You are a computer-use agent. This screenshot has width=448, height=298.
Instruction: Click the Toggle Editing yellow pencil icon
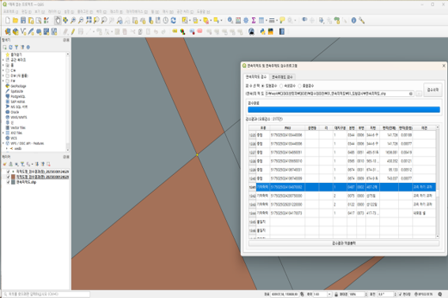(x=73, y=32)
